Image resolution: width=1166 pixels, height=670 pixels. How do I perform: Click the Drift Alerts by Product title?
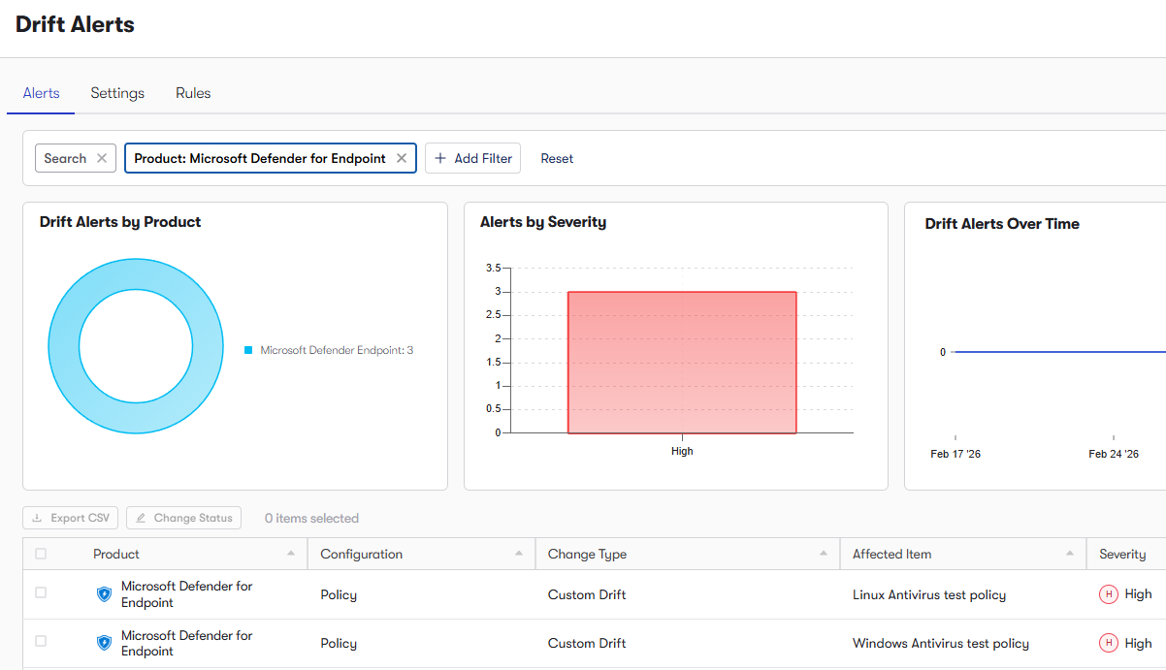[x=120, y=222]
